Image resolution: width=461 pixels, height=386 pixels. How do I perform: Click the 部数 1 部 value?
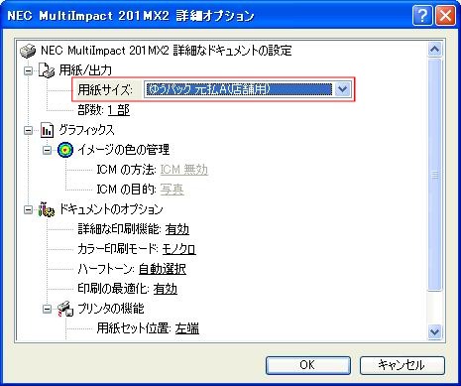click(119, 110)
